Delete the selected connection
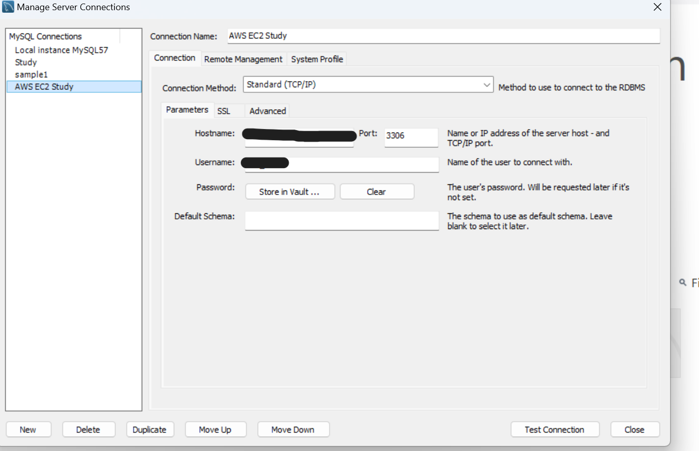 tap(88, 430)
